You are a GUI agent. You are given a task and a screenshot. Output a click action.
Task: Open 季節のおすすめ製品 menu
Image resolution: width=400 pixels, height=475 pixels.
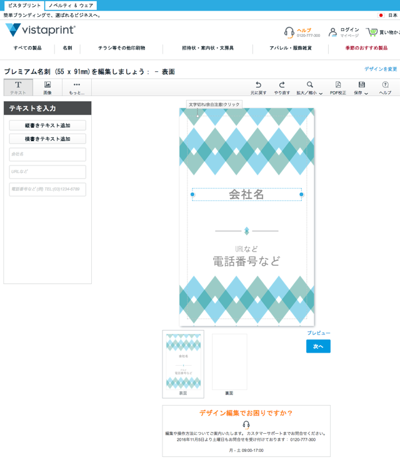[366, 48]
